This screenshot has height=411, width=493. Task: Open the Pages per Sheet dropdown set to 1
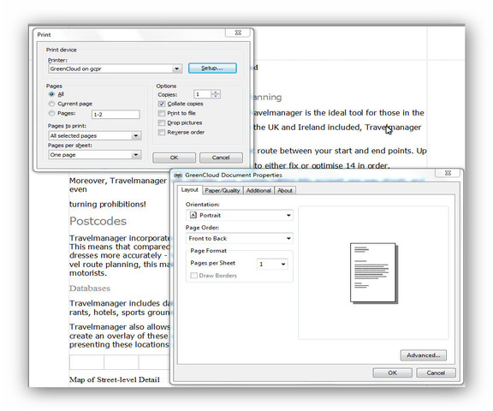point(272,264)
